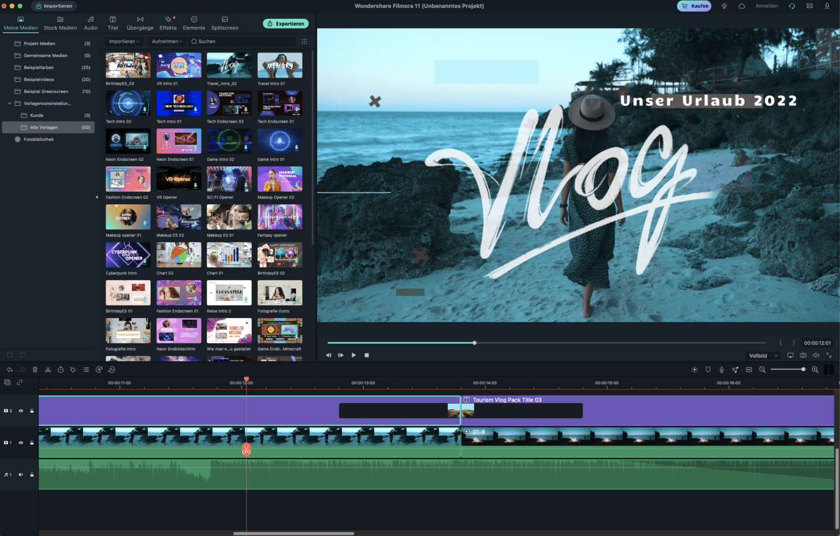840x536 pixels.
Task: Zoom in the timeline with the plus magnifier
Action: pos(815,369)
